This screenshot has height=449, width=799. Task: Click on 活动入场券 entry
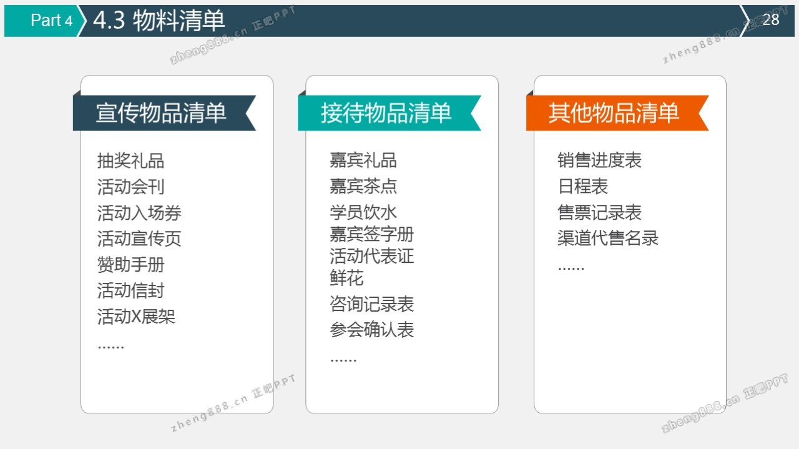tap(139, 213)
